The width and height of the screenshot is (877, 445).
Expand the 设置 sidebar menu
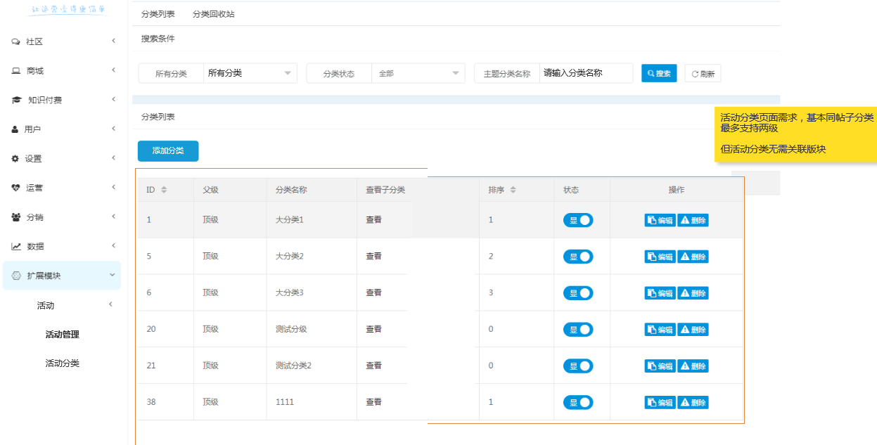tap(113, 158)
